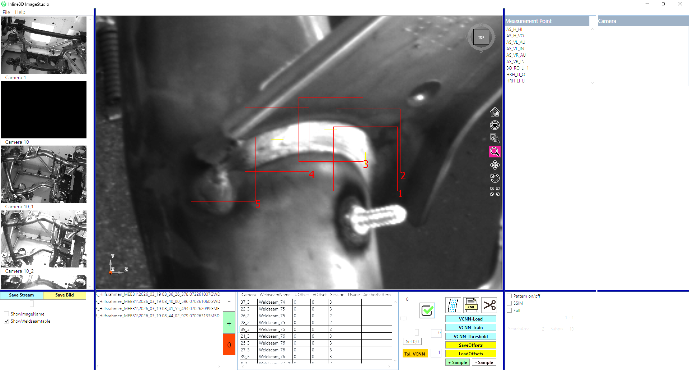Open the XML file icon
The width and height of the screenshot is (689, 370).
click(471, 305)
